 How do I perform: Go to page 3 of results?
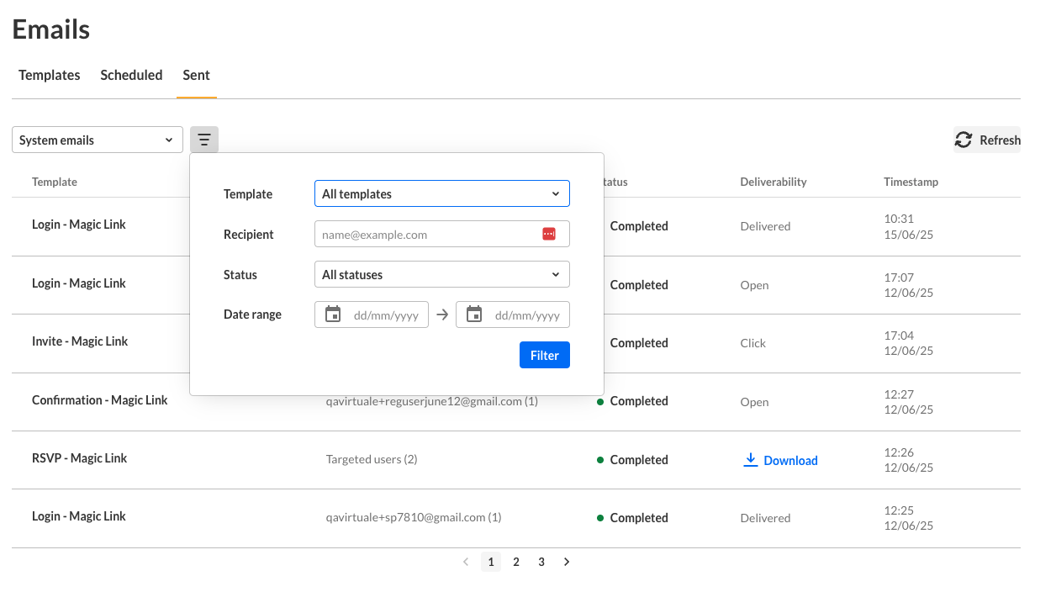541,562
